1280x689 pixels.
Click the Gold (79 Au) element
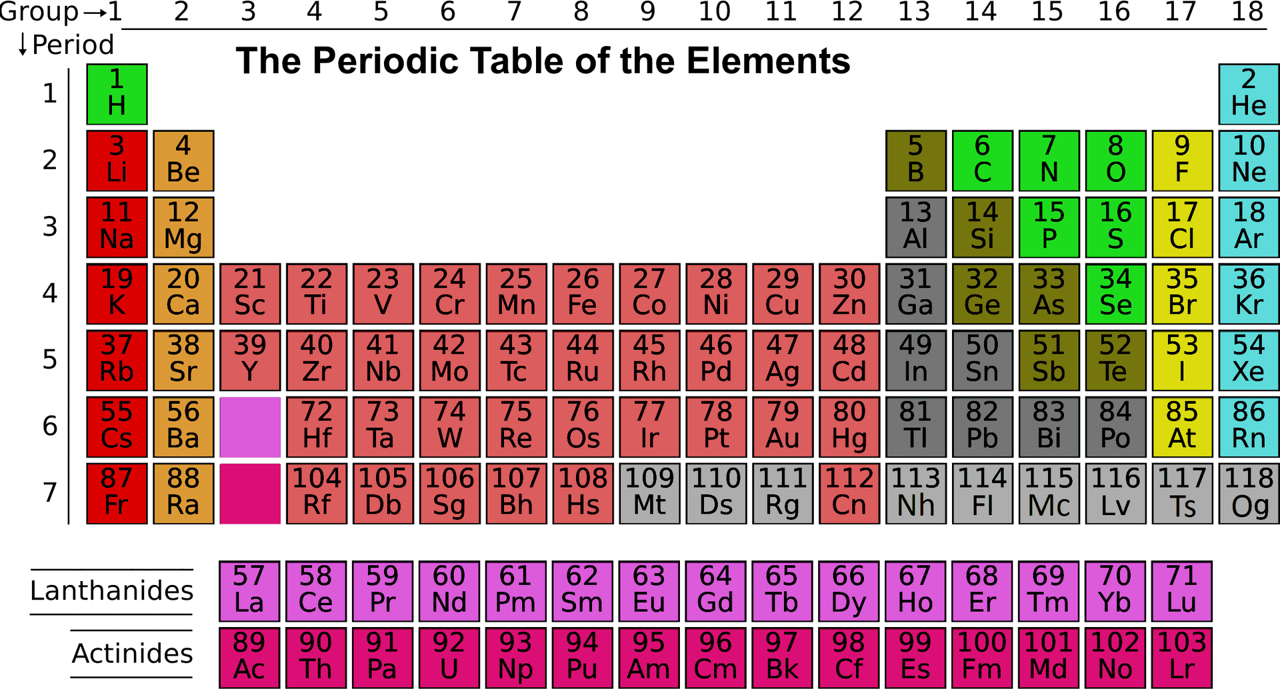(783, 427)
